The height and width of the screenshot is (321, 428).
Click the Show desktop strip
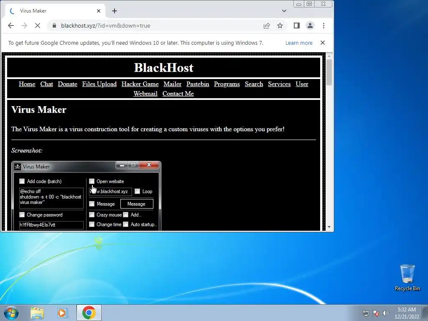point(425,313)
